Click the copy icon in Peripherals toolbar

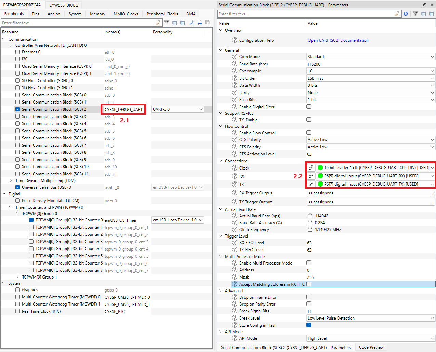pyautogui.click(x=200, y=23)
